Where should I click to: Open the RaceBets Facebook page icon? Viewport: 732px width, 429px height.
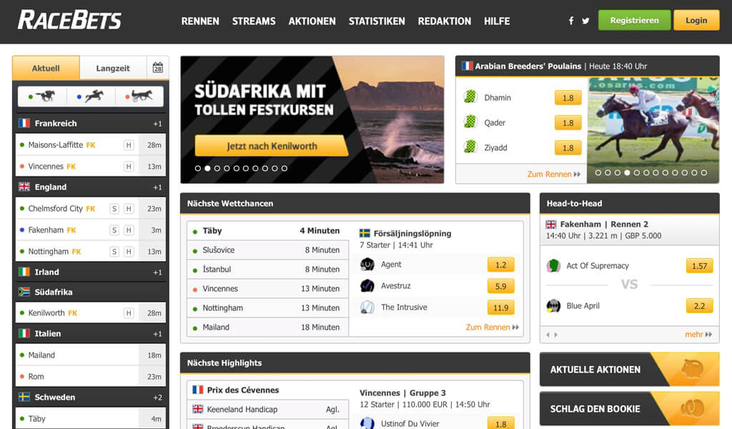571,21
